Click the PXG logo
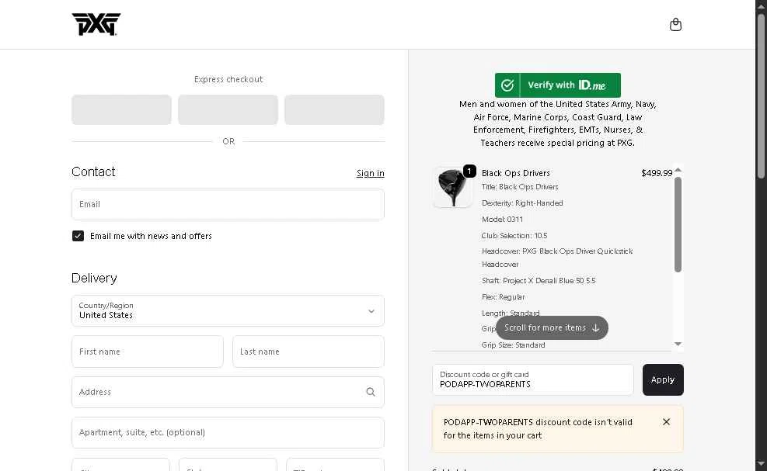767x471 pixels. pyautogui.click(x=96, y=24)
